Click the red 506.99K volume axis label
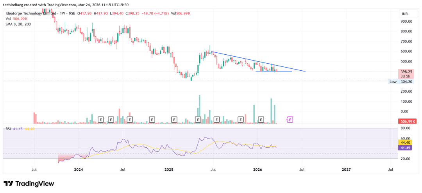422x193 pixels. coord(407,122)
